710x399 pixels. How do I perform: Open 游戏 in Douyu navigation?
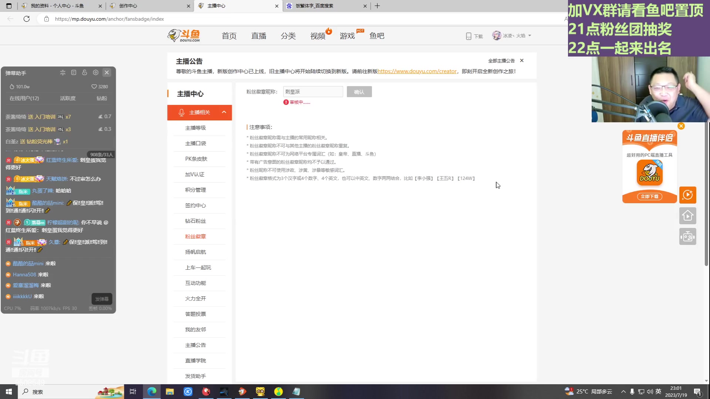point(347,36)
